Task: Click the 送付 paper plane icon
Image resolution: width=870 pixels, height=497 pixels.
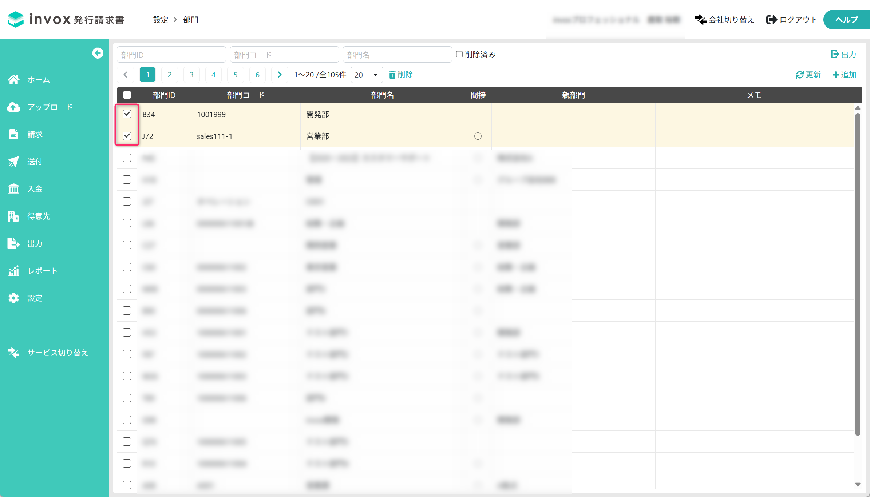Action: tap(13, 162)
